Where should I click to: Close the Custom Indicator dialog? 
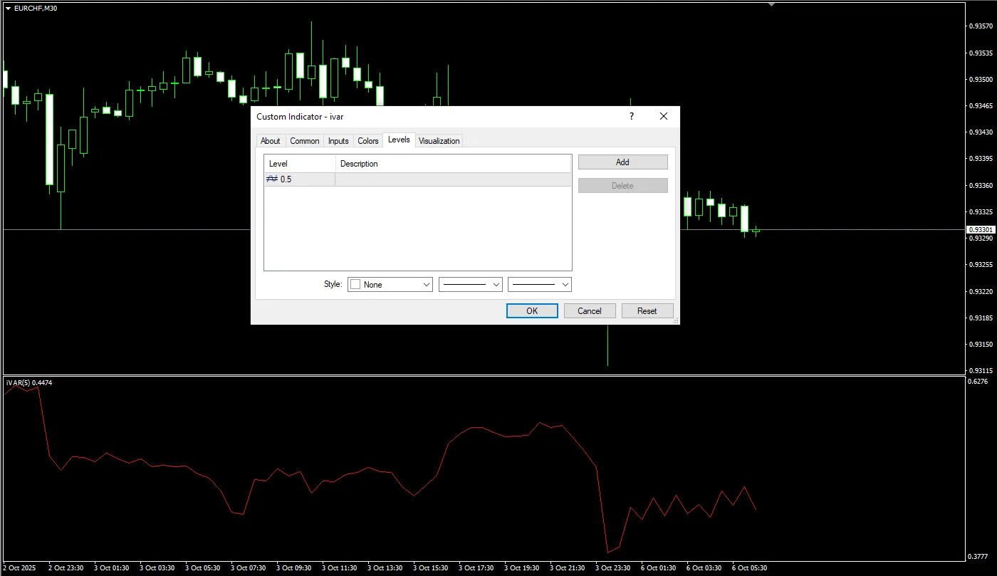coord(664,116)
